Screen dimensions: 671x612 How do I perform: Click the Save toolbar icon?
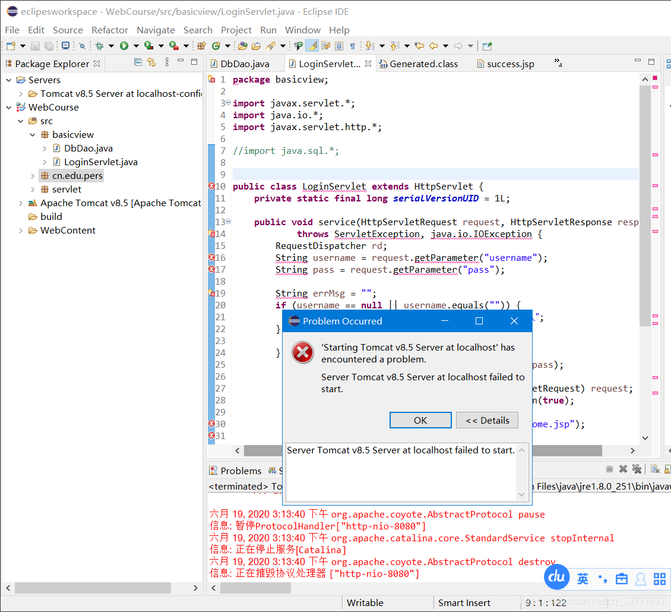[x=36, y=46]
